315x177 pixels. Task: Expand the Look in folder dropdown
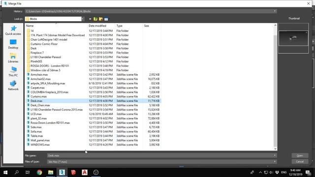click(83, 19)
